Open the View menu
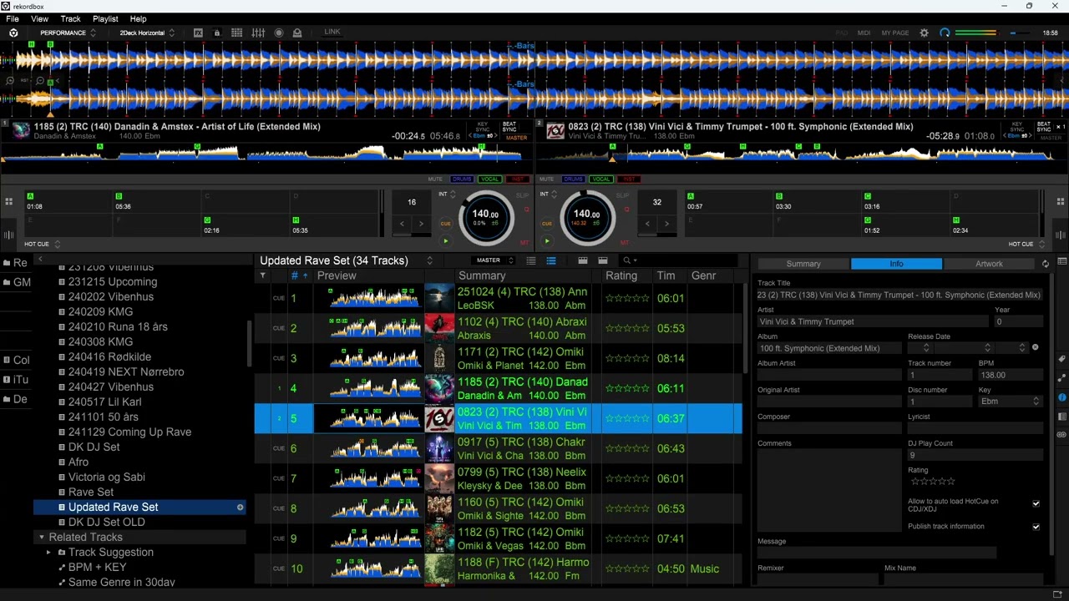 (x=39, y=18)
